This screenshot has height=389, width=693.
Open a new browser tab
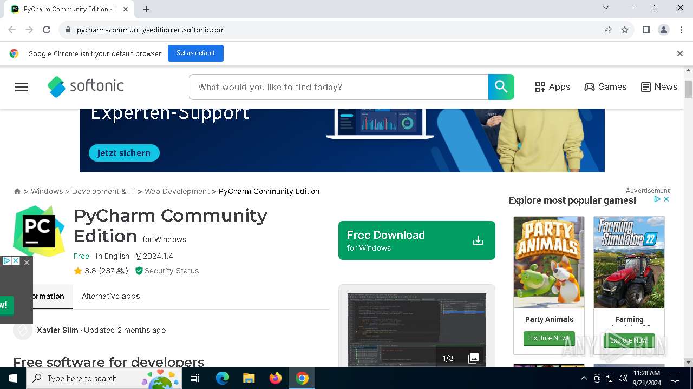[x=146, y=9]
